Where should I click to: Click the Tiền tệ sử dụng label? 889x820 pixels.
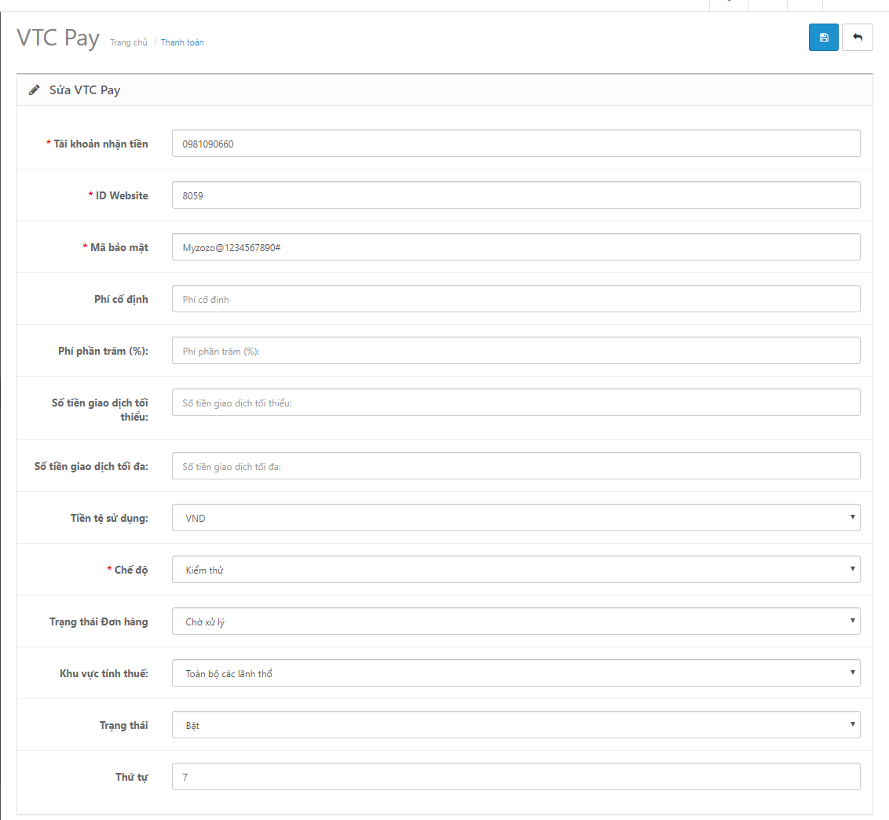coord(109,518)
